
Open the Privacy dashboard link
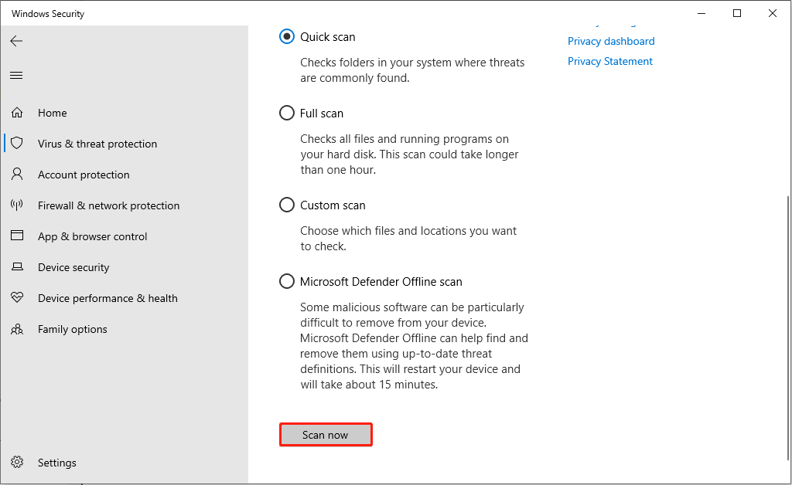click(x=611, y=41)
